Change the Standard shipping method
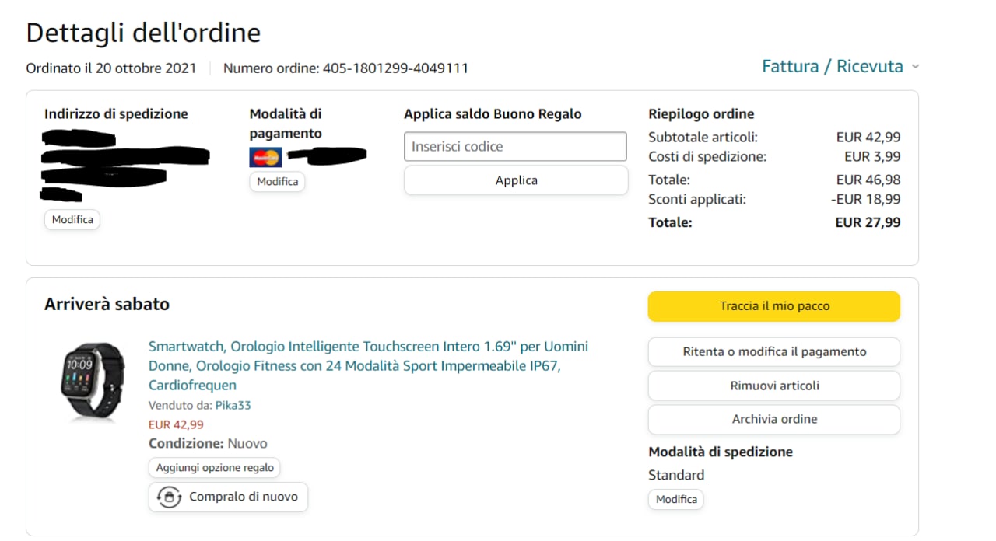The width and height of the screenshot is (996, 541). tap(675, 500)
